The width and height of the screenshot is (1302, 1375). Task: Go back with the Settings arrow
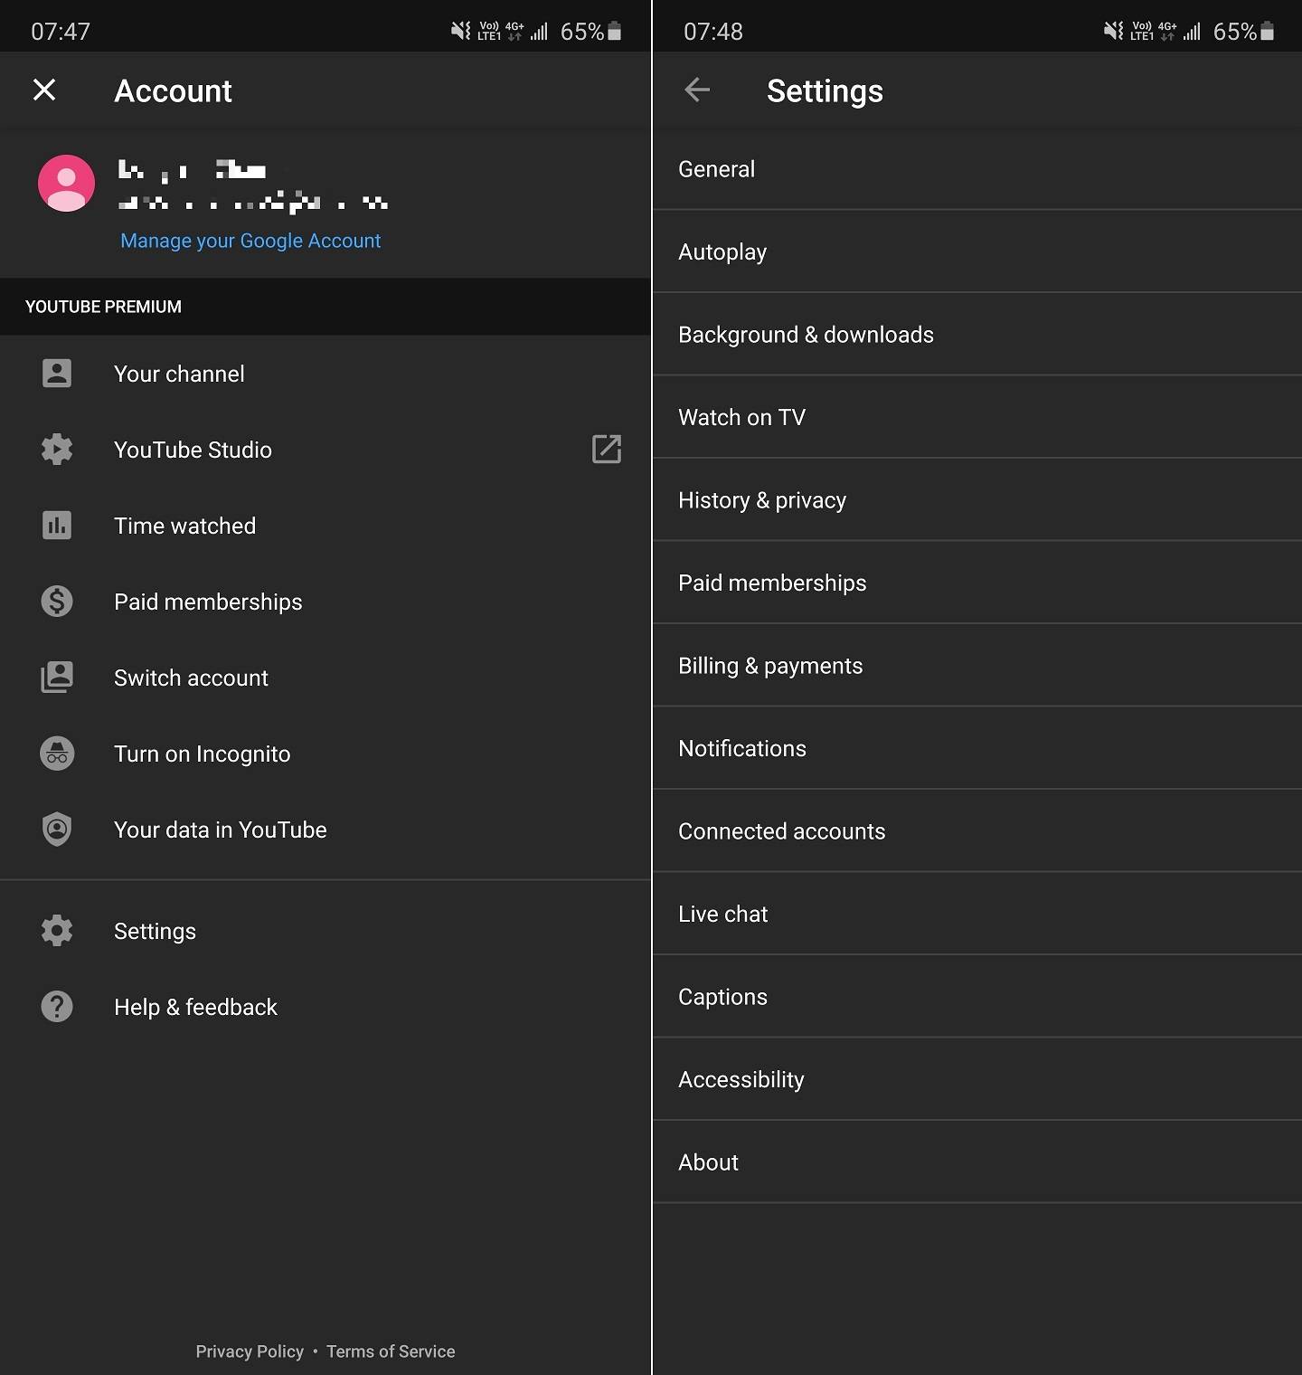coord(697,90)
